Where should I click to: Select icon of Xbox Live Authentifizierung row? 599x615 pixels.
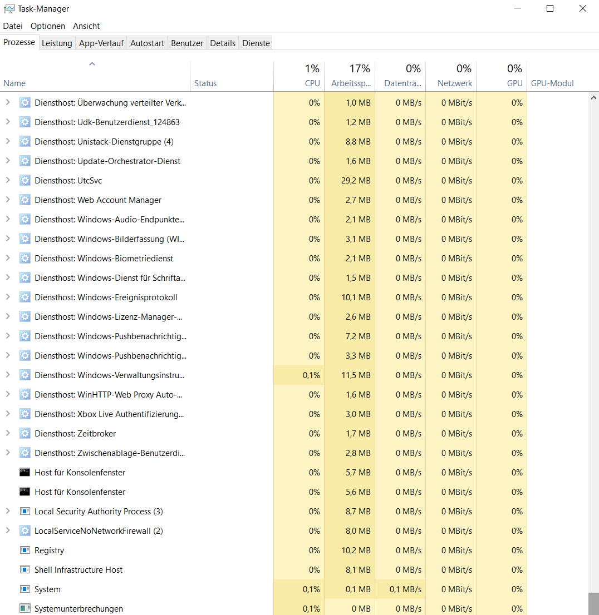(x=24, y=414)
